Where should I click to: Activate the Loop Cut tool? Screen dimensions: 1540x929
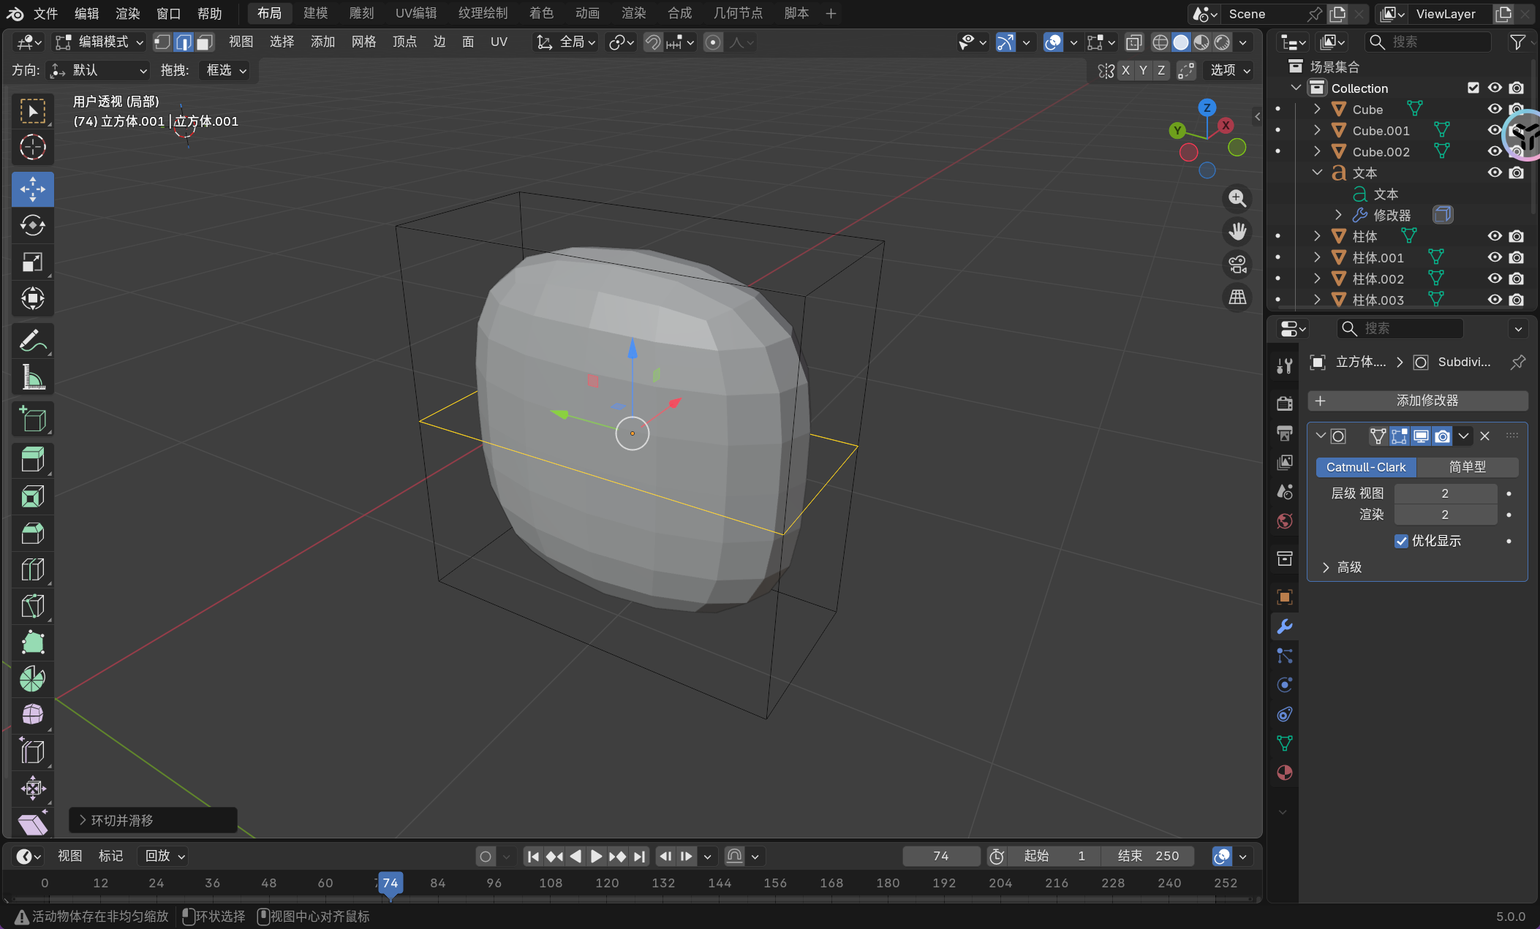pyautogui.click(x=32, y=569)
